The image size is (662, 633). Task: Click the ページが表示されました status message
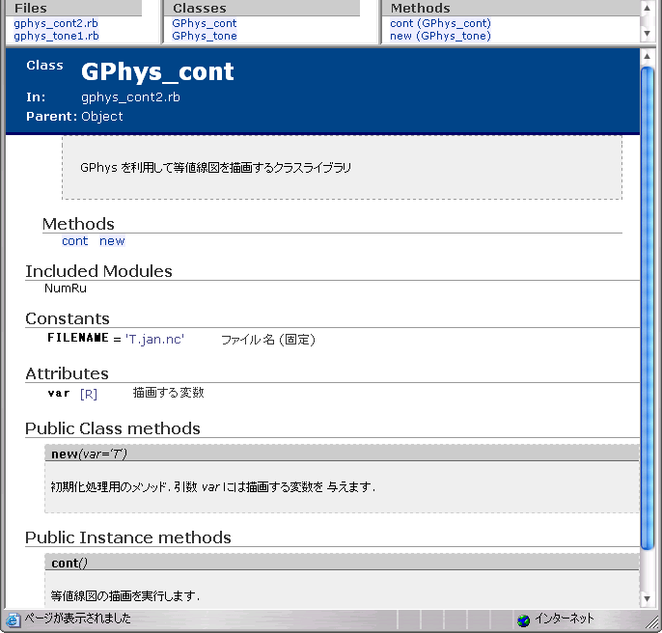tap(77, 619)
